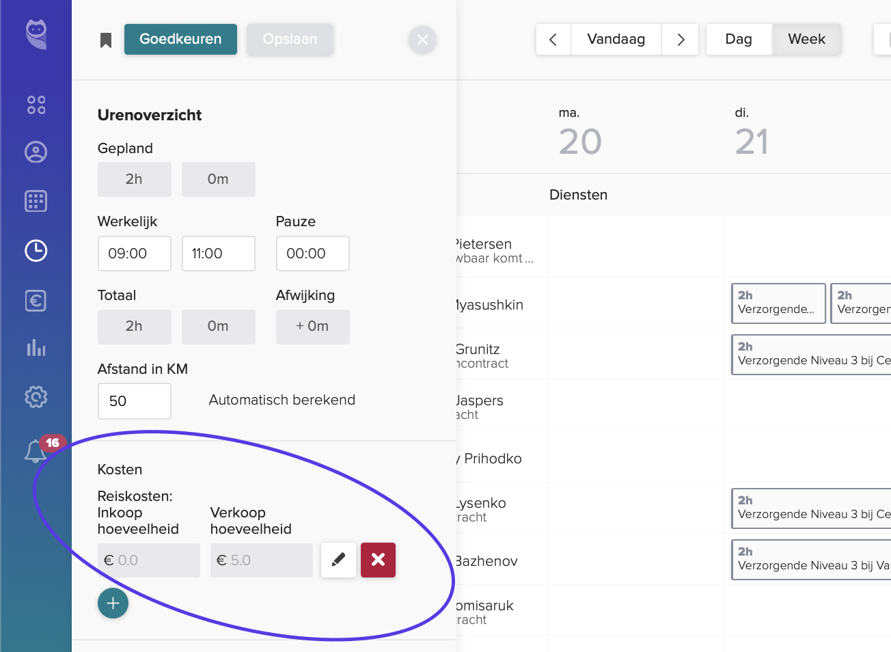Edit the Werkelijk end time 11:00
The image size is (891, 652).
(x=219, y=254)
